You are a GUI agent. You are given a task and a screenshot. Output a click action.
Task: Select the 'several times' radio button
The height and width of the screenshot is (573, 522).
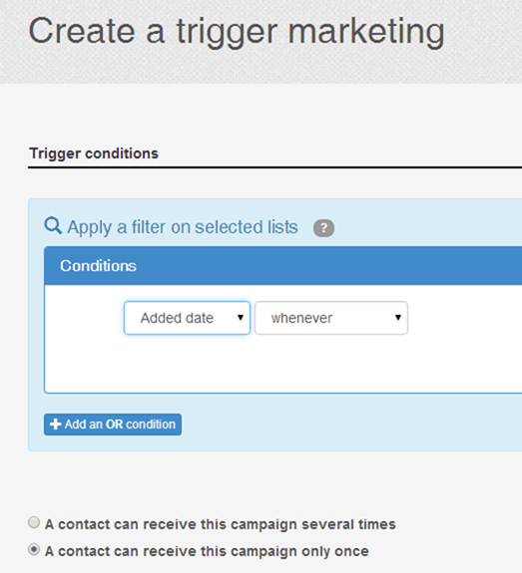pyautogui.click(x=34, y=522)
